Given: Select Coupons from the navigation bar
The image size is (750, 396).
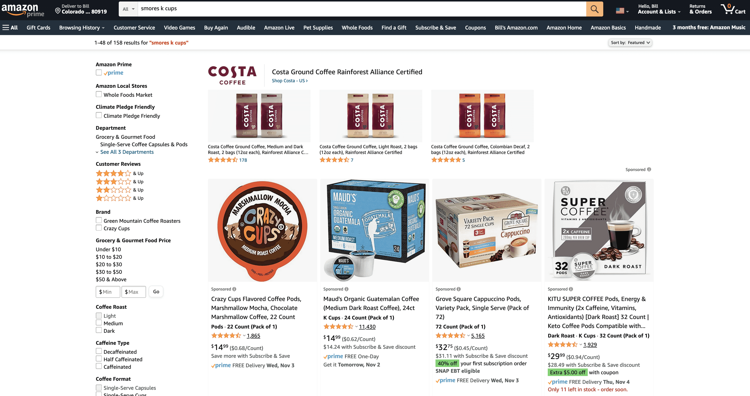Looking at the screenshot, I should click(x=475, y=28).
